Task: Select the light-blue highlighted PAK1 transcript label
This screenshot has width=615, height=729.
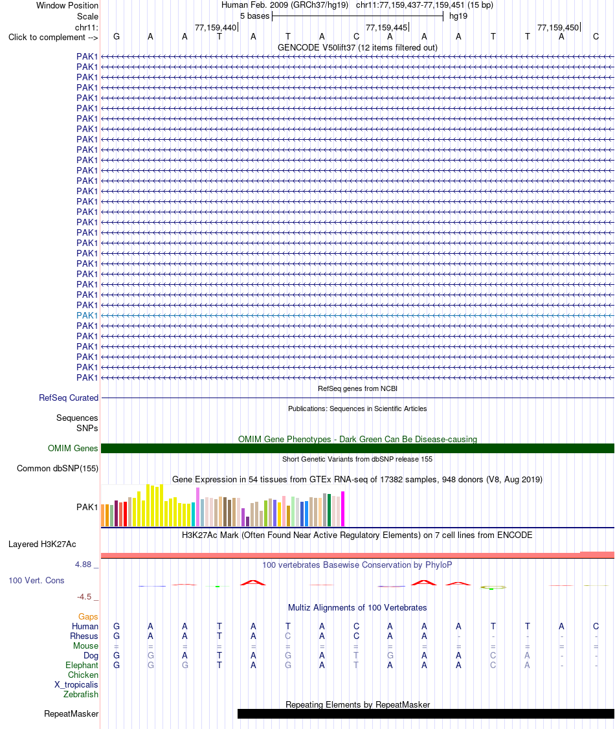Action: pos(87,315)
